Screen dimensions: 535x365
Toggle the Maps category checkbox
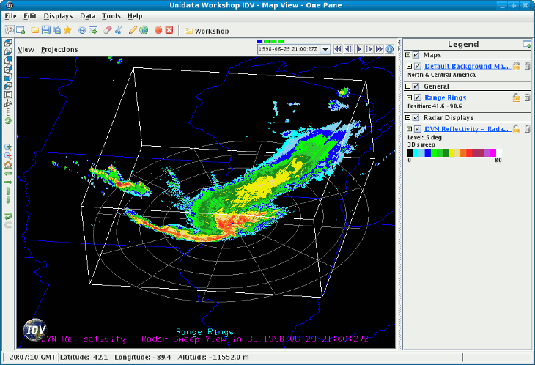pos(416,55)
